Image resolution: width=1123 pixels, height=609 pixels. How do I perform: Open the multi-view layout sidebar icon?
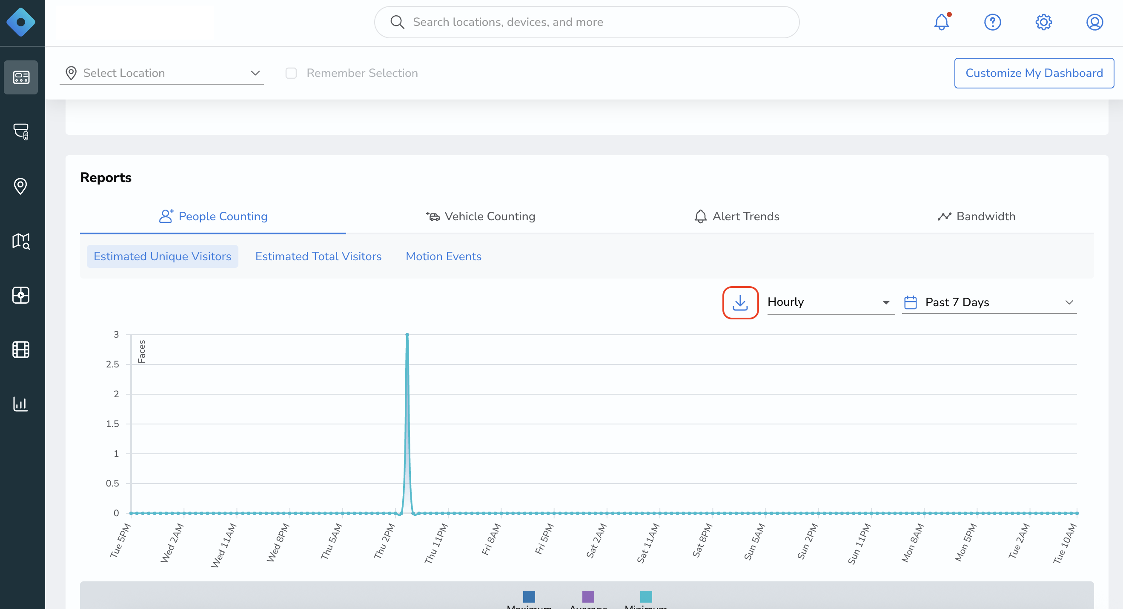(x=20, y=295)
